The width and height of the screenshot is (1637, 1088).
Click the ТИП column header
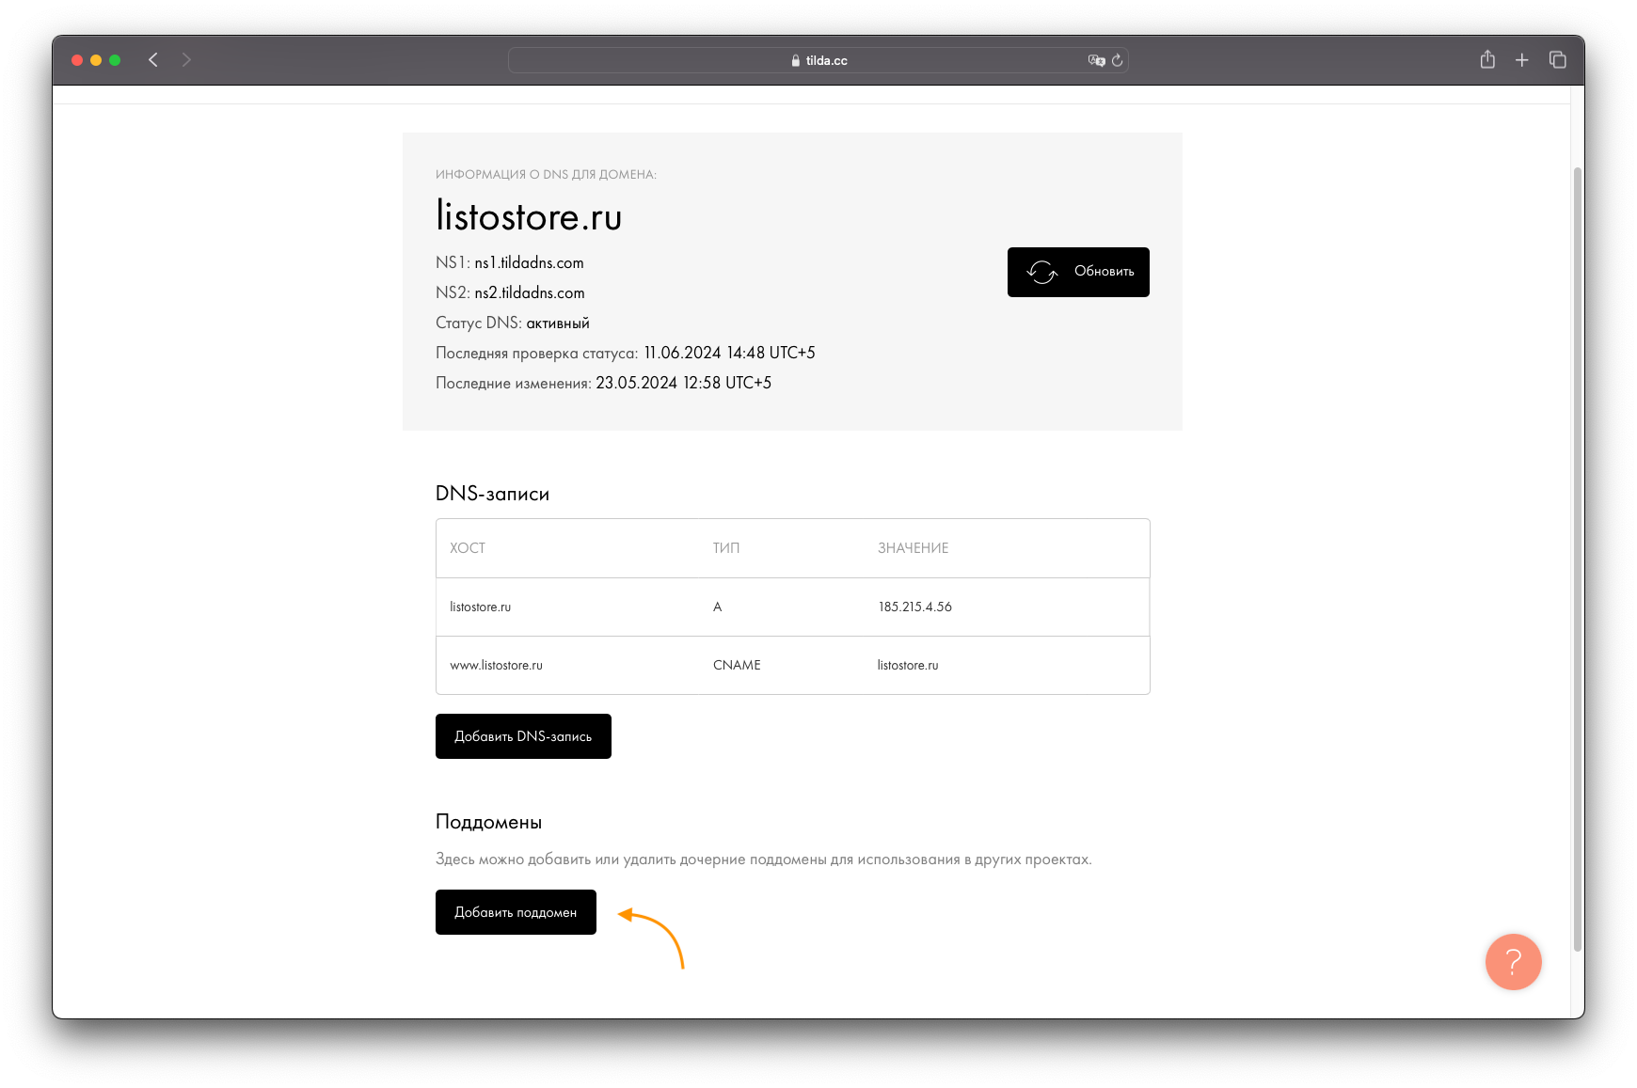(x=726, y=548)
